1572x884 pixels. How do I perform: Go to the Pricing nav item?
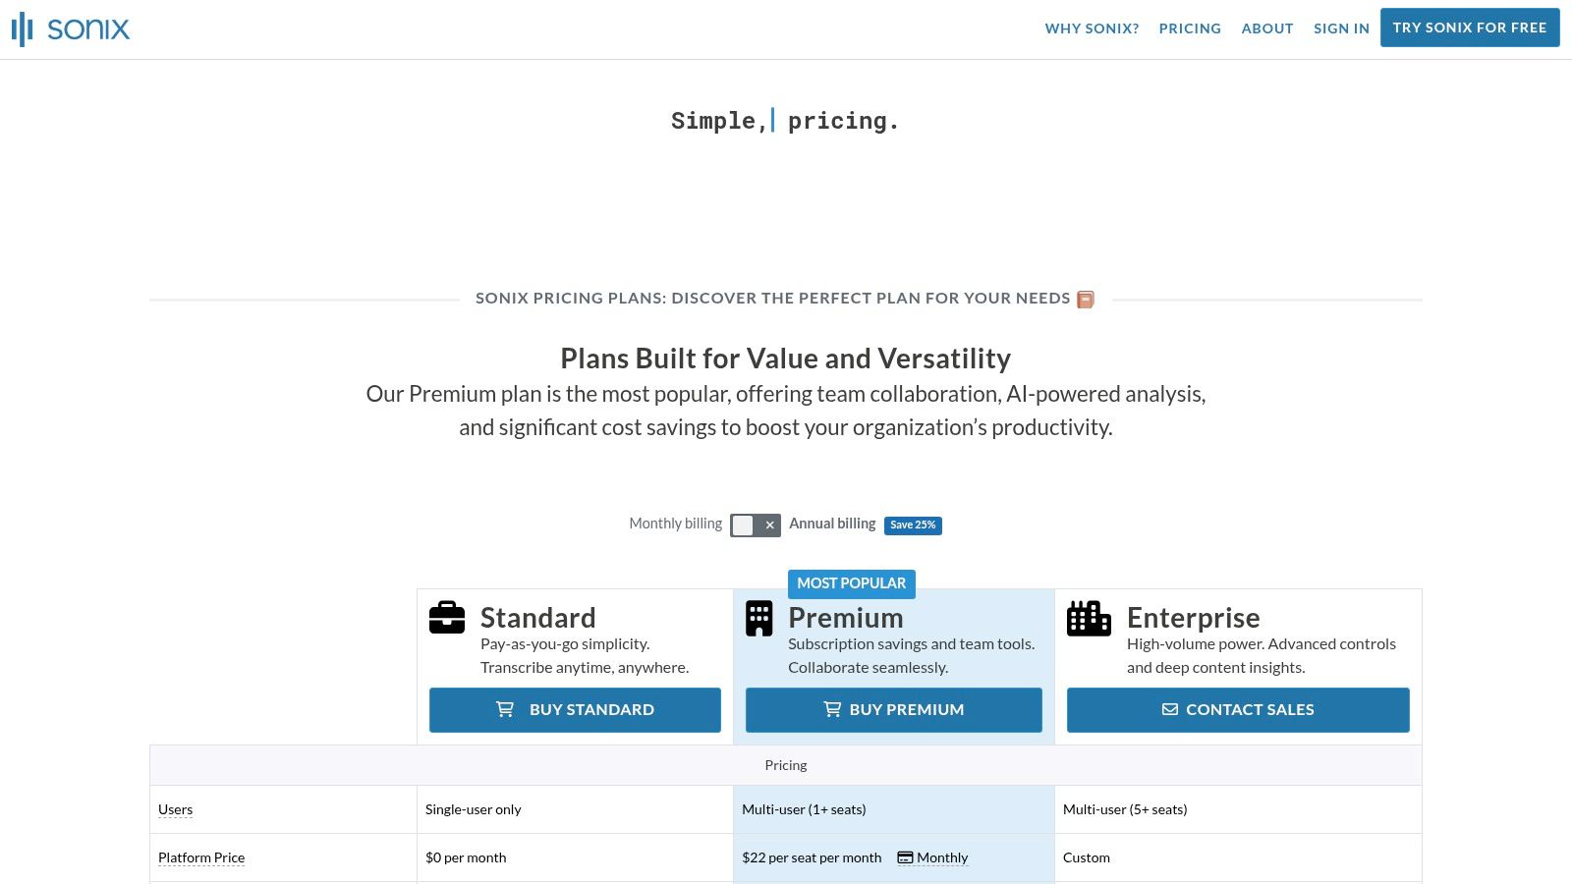(x=1190, y=28)
